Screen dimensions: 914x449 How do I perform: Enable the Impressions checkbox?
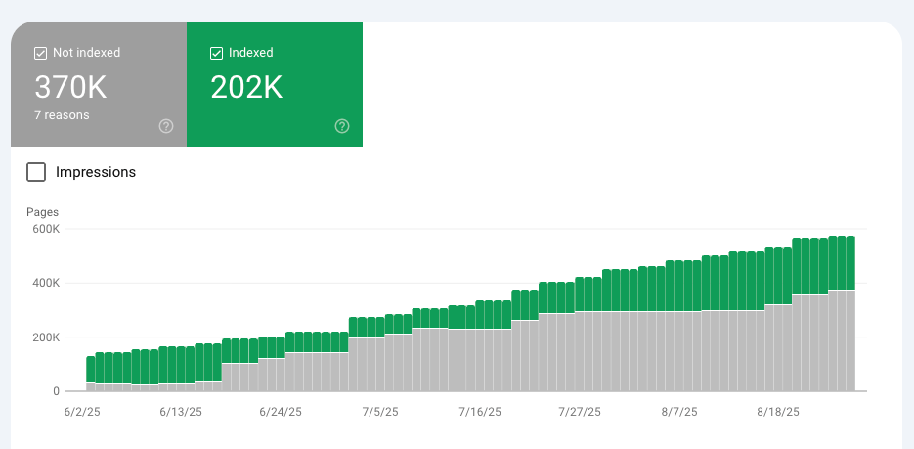[x=36, y=172]
